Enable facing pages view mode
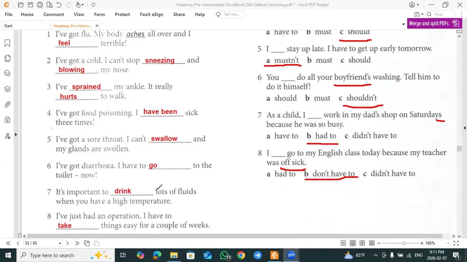The height and width of the screenshot is (262, 467). tap(362, 243)
